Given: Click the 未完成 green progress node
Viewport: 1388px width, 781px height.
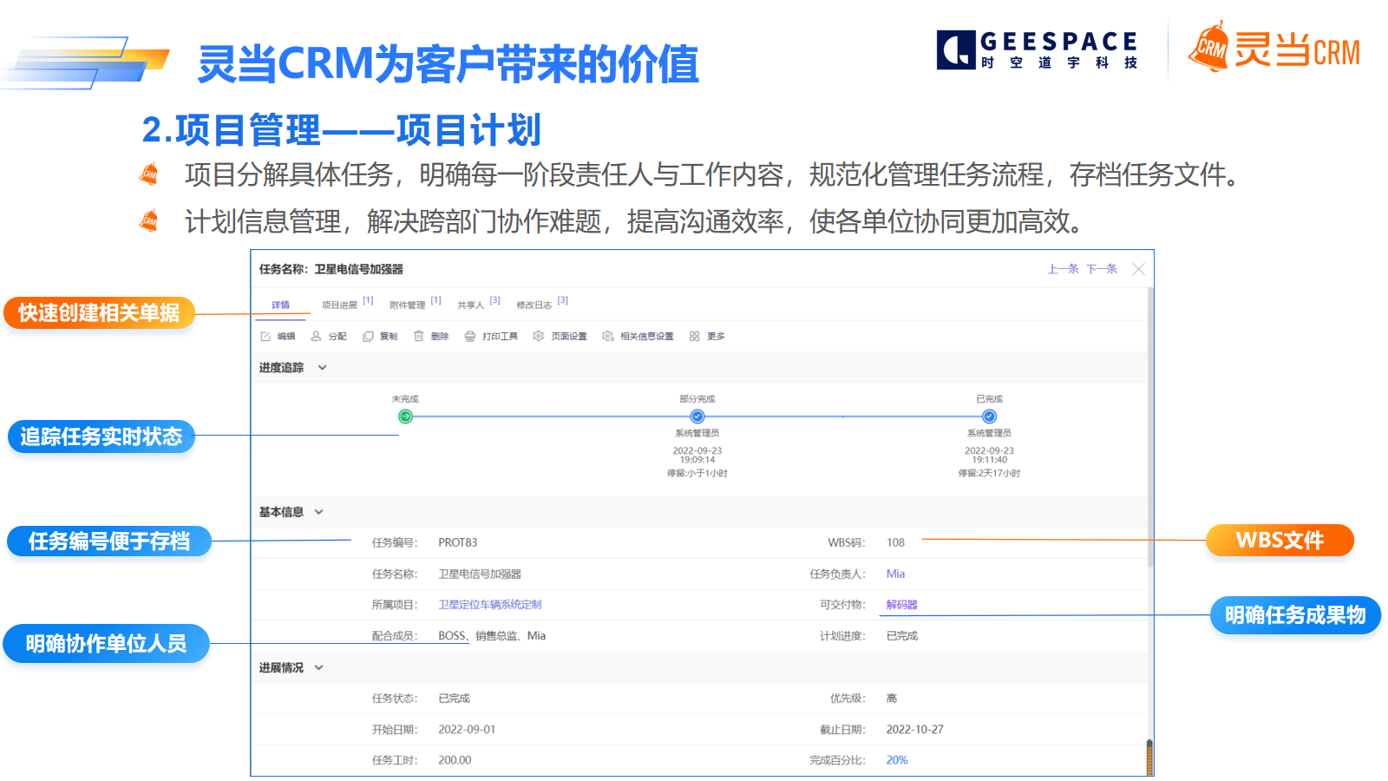Looking at the screenshot, I should pyautogui.click(x=405, y=417).
